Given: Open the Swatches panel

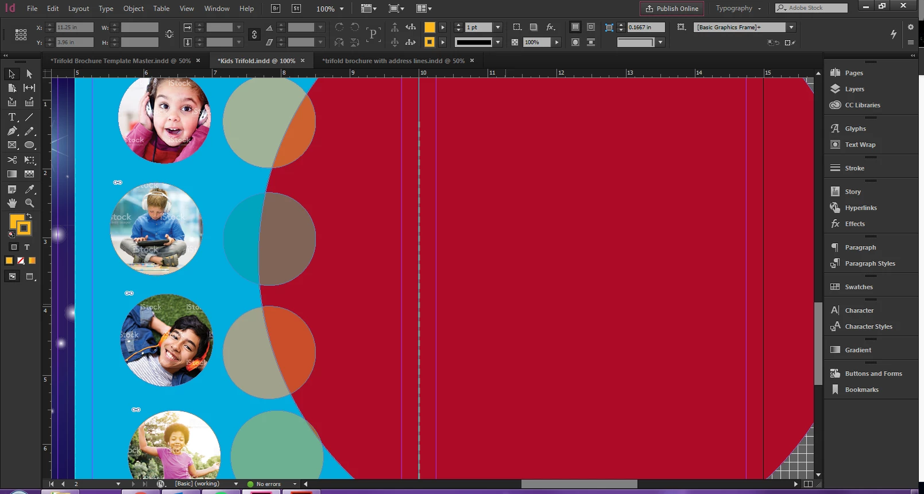Looking at the screenshot, I should 859,287.
